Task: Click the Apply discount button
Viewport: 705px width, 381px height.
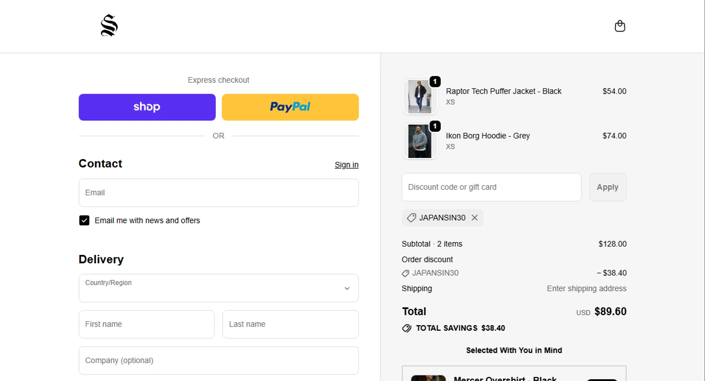Action: (608, 187)
